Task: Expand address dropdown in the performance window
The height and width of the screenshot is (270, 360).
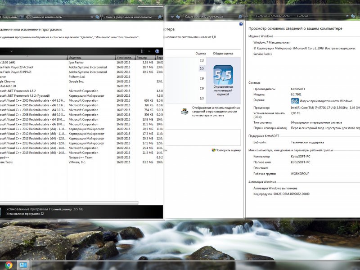Action: (172, 17)
